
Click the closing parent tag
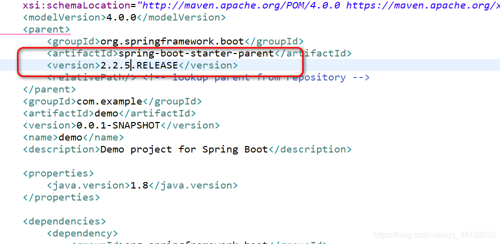49,89
